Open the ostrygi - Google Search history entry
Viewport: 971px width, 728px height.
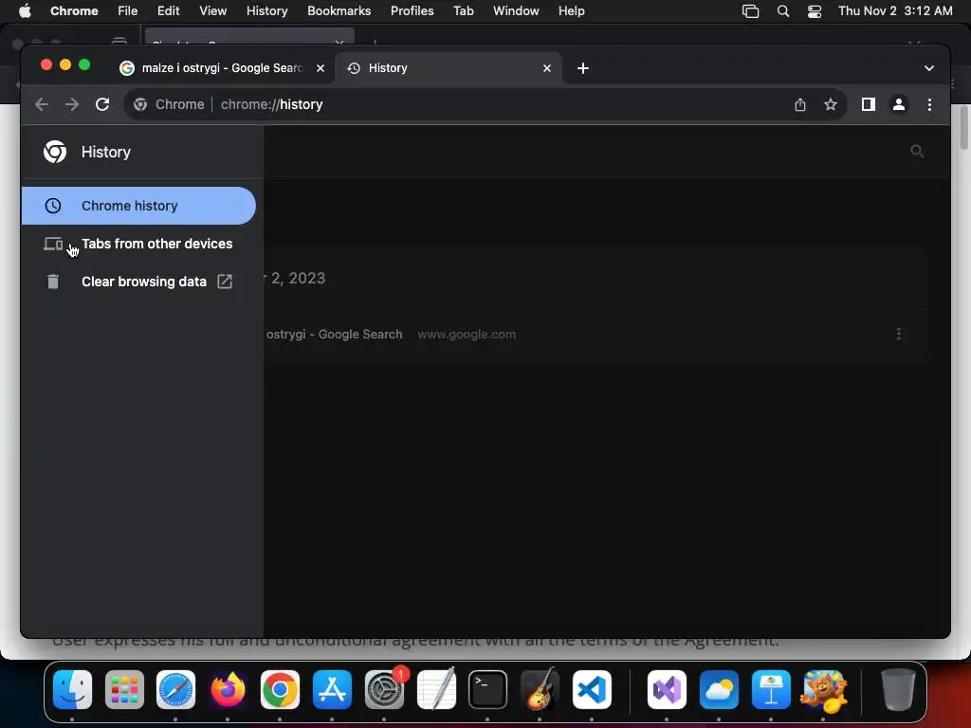click(335, 335)
